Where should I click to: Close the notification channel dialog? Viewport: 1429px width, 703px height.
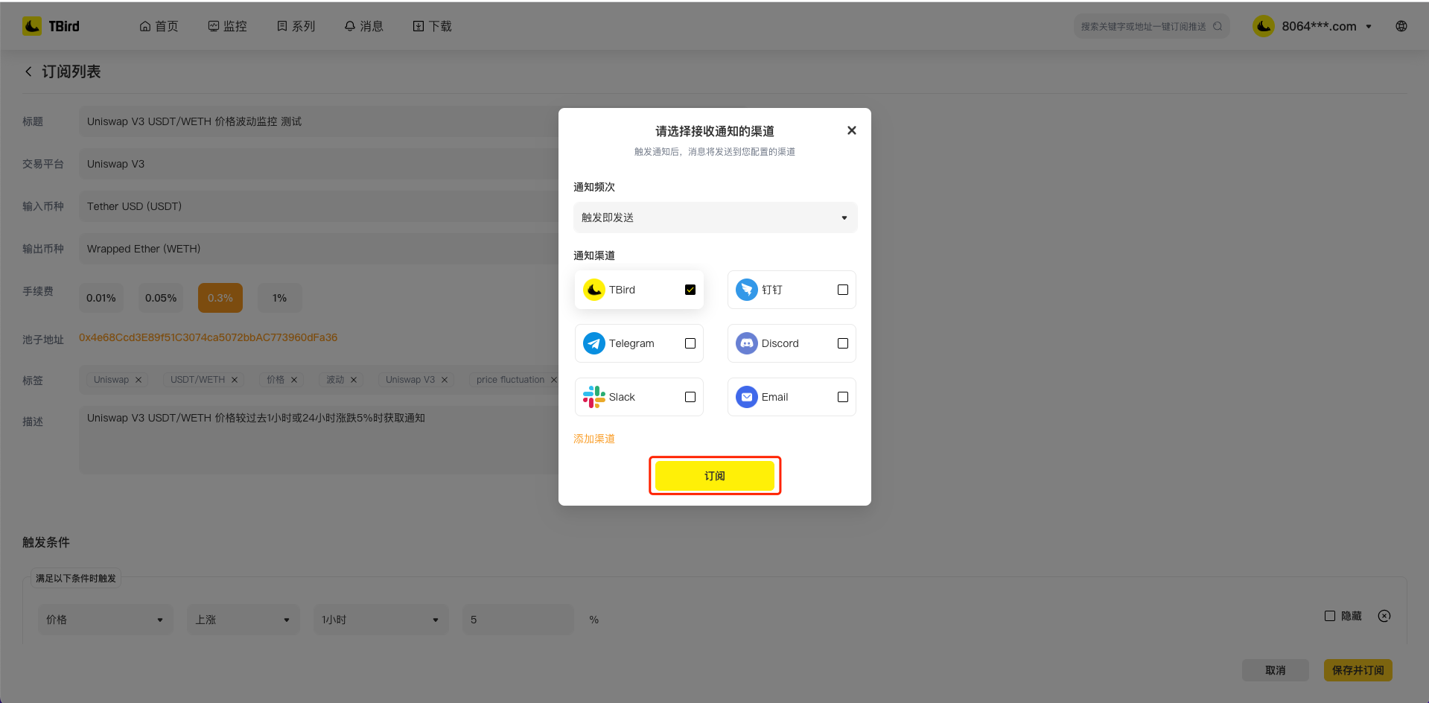[851, 130]
